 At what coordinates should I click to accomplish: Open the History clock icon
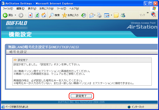83,15
